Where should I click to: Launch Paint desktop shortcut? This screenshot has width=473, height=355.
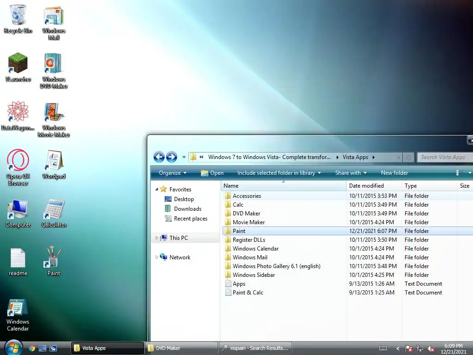[x=54, y=261]
